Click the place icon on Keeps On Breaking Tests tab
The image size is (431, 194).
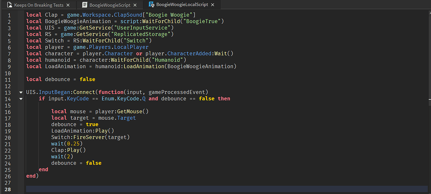[x=9, y=5]
